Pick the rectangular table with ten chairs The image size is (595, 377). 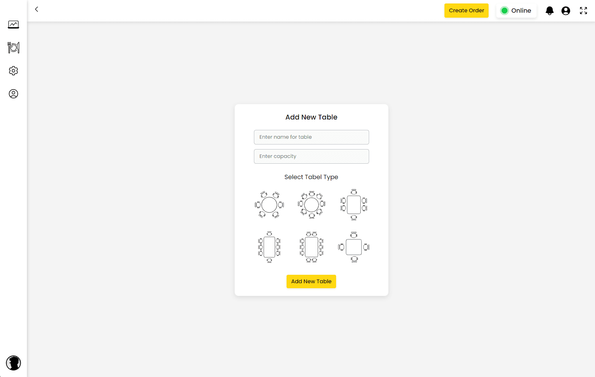(312, 247)
